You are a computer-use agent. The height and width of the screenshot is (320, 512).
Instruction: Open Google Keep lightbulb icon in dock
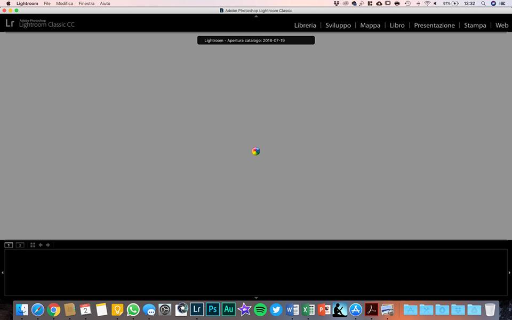(117, 309)
